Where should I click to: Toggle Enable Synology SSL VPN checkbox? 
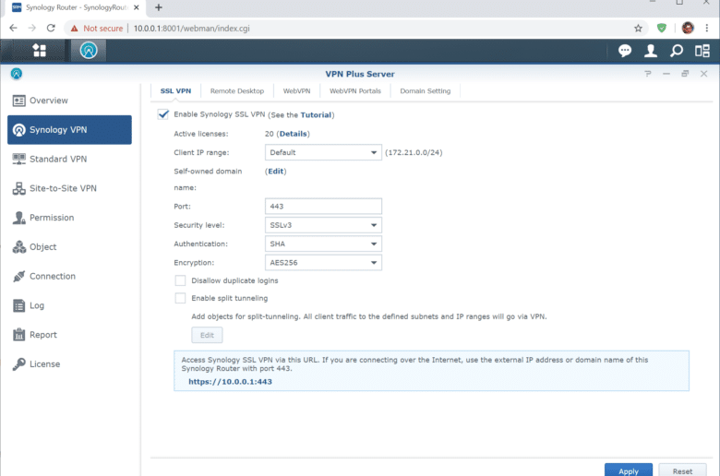(163, 114)
